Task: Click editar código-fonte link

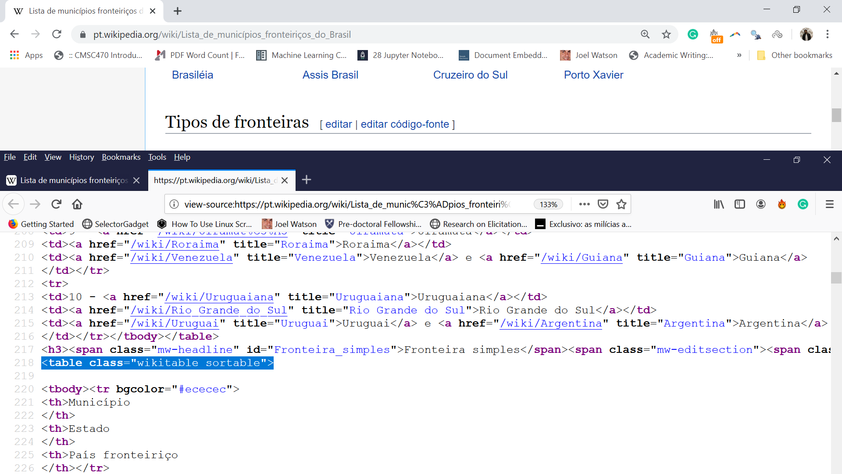Action: (x=404, y=124)
